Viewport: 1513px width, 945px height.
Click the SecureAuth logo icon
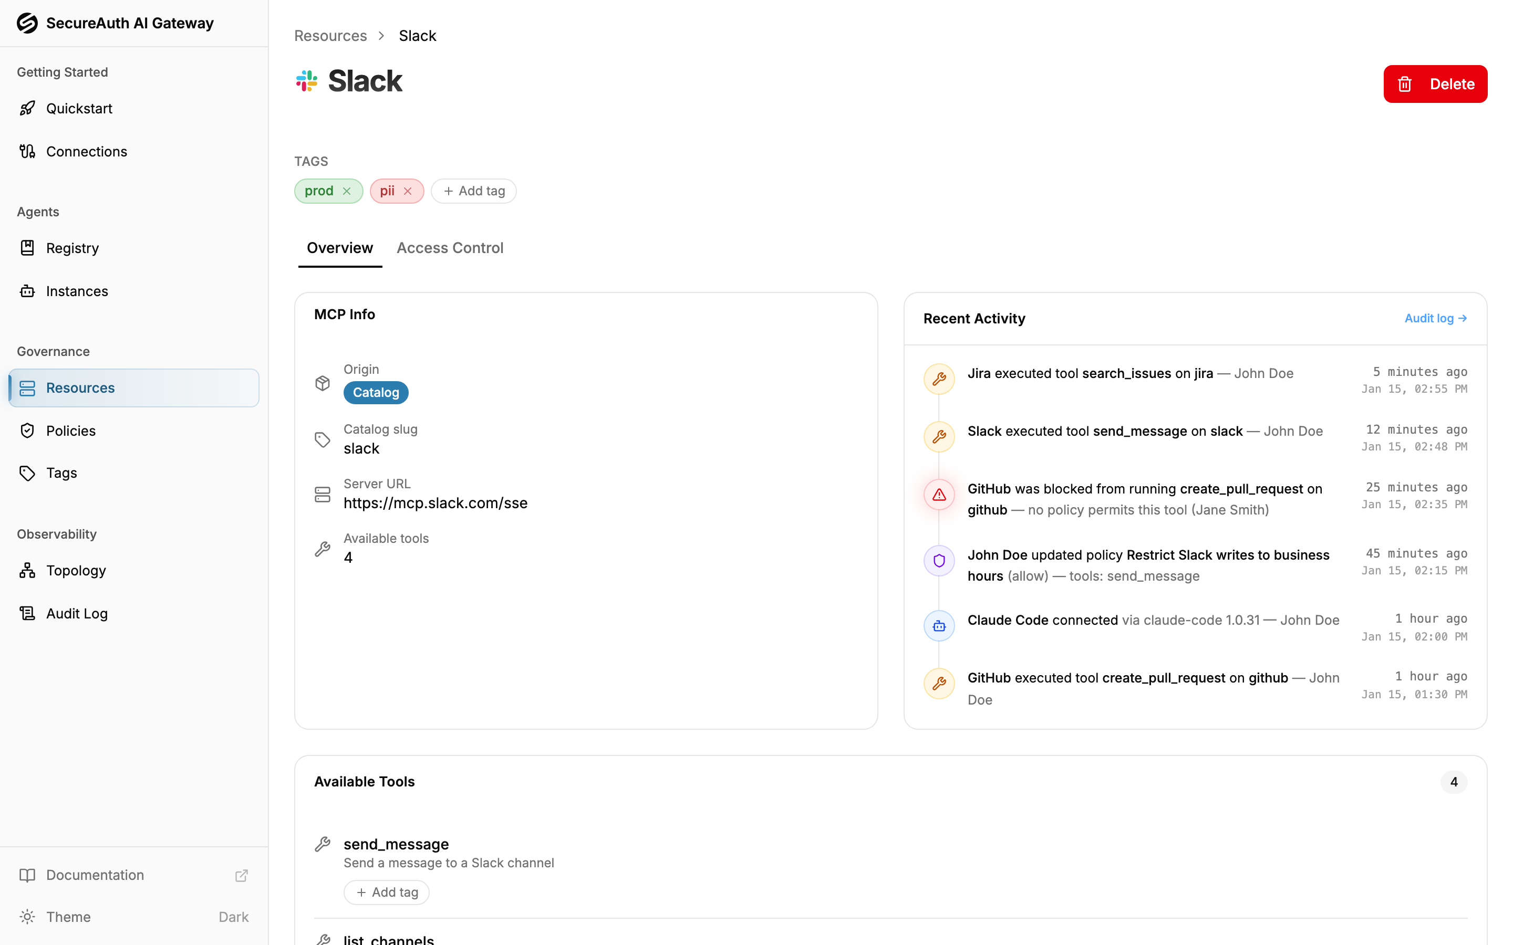[27, 23]
